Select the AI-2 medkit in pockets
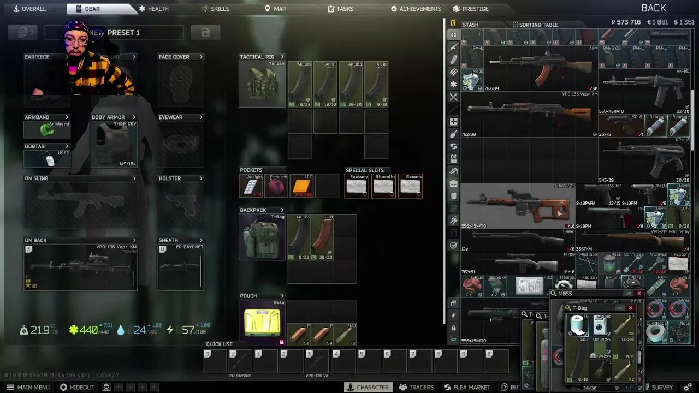The image size is (699, 393). click(301, 186)
